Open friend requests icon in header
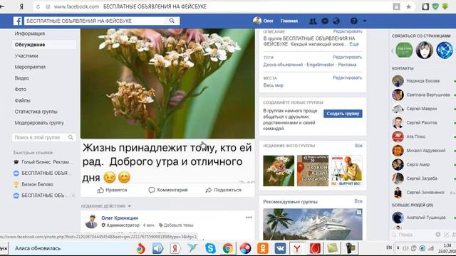 (313, 21)
